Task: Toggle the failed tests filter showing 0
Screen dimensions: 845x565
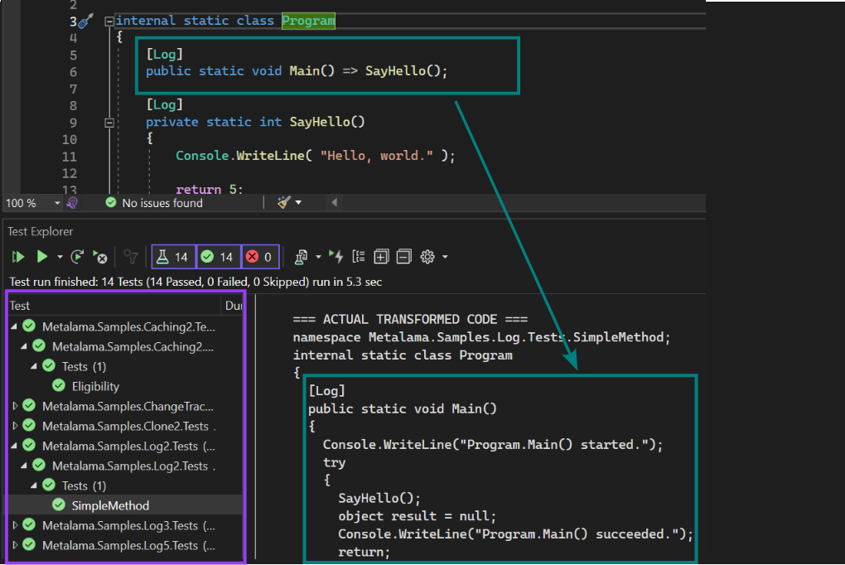Action: click(260, 257)
